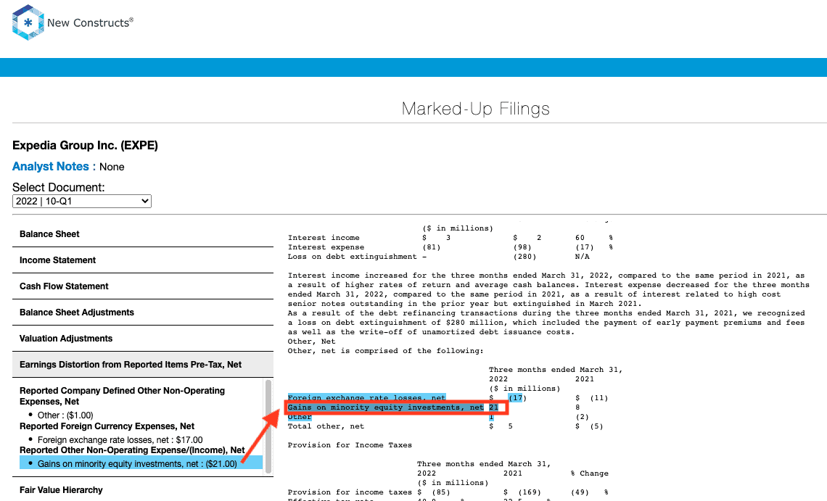Click the 'Interest income' row label
This screenshot has height=501, width=827.
[324, 238]
